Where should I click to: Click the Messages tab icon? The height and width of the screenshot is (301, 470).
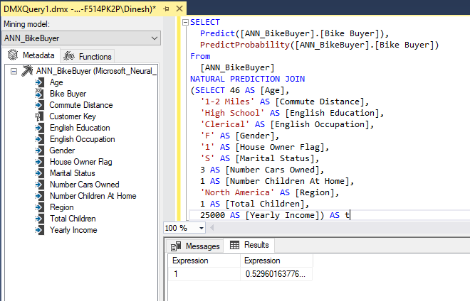[176, 246]
